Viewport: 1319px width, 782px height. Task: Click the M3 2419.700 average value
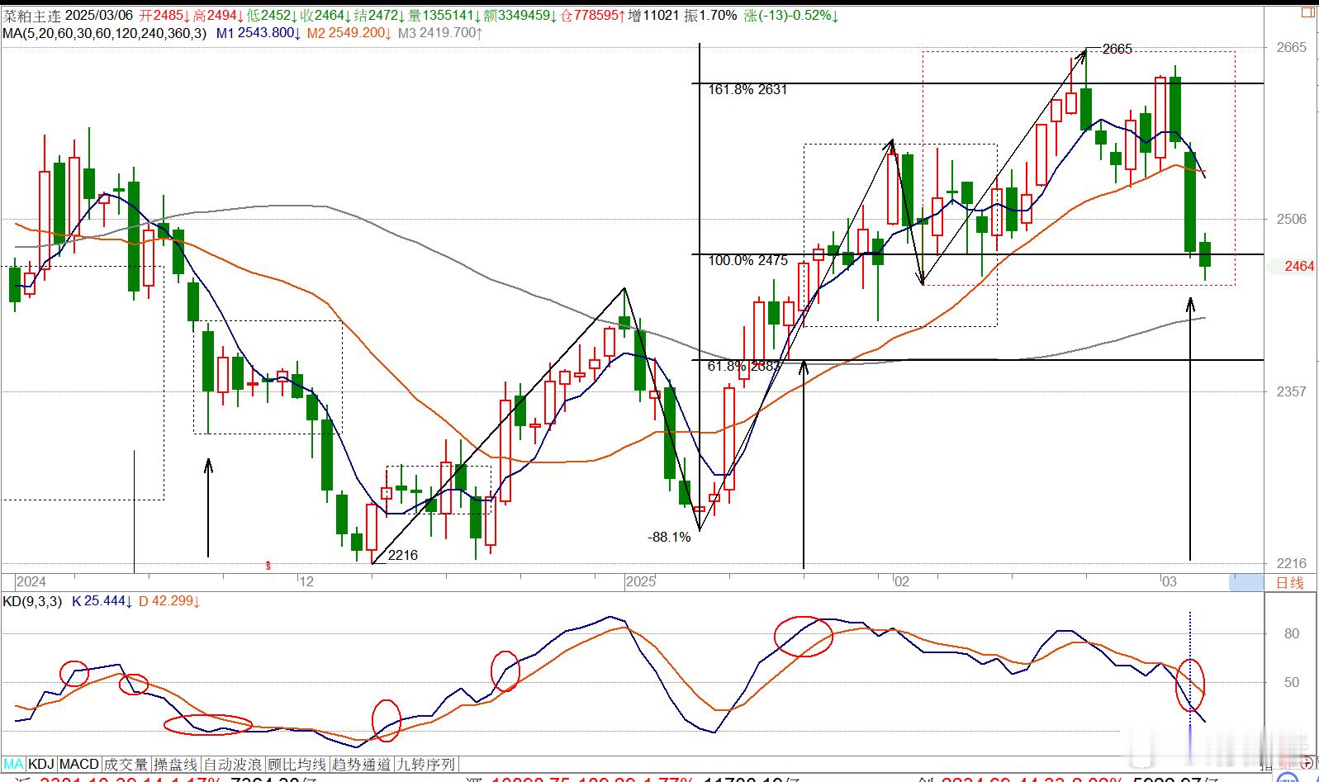439,33
